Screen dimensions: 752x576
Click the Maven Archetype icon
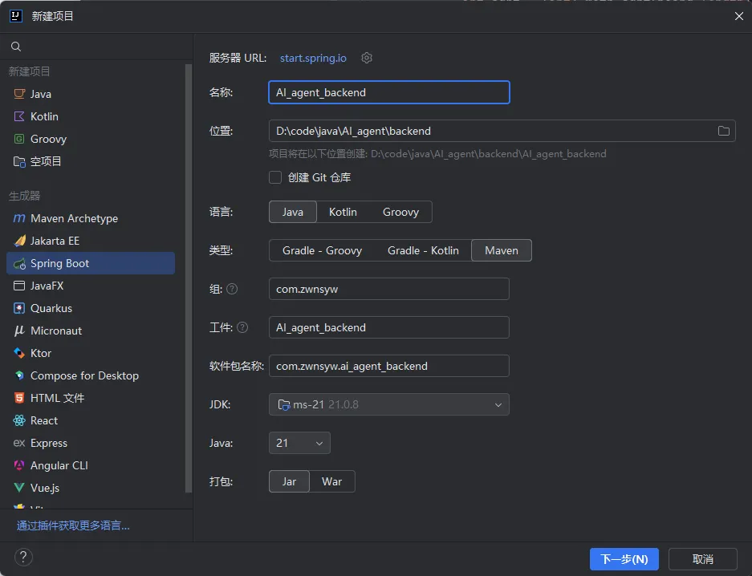19,218
